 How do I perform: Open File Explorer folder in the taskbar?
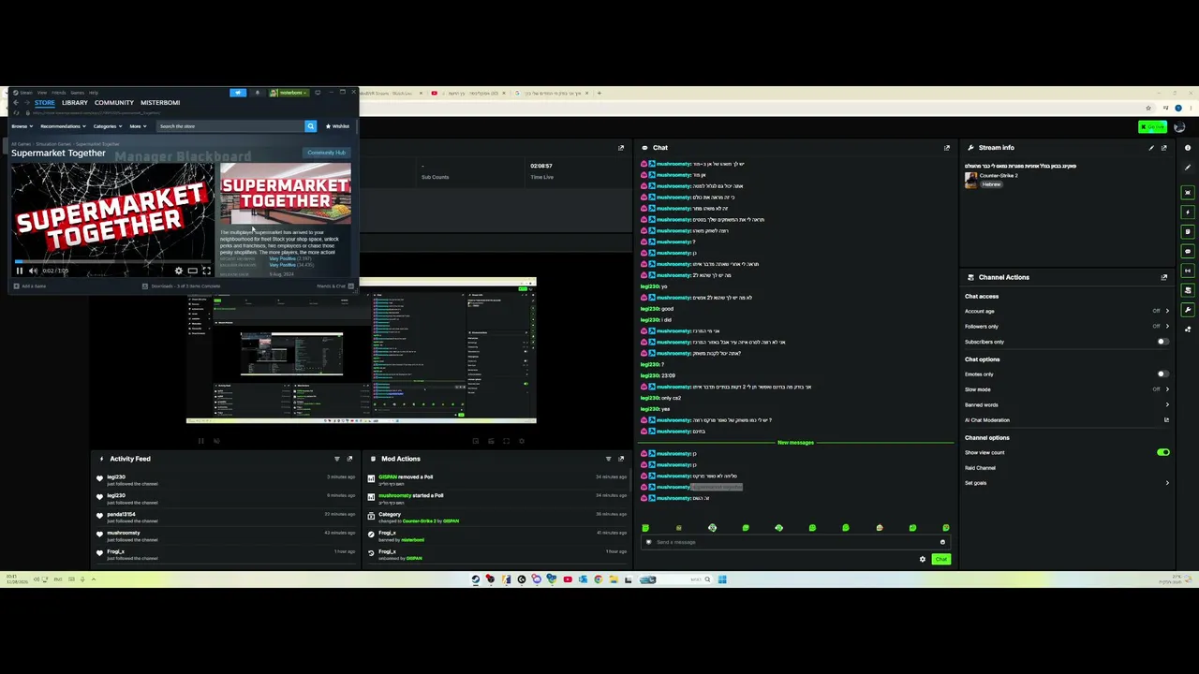pos(614,579)
